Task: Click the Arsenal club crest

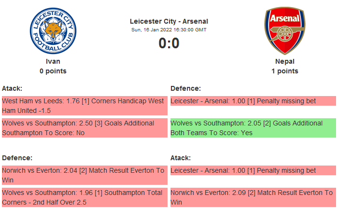Action: (x=284, y=30)
